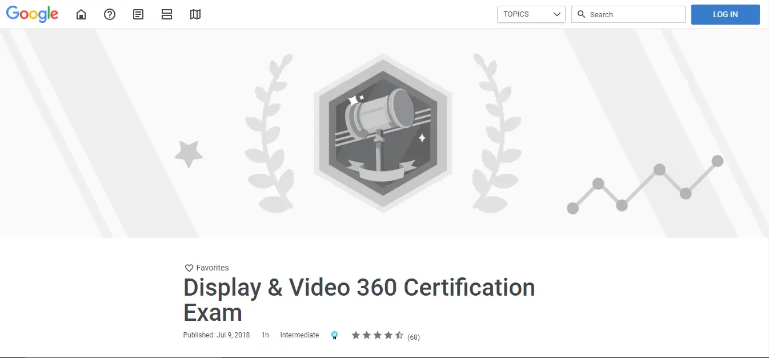This screenshot has height=358, width=769.
Task: Click the Intermediate difficulty label
Action: [x=299, y=335]
